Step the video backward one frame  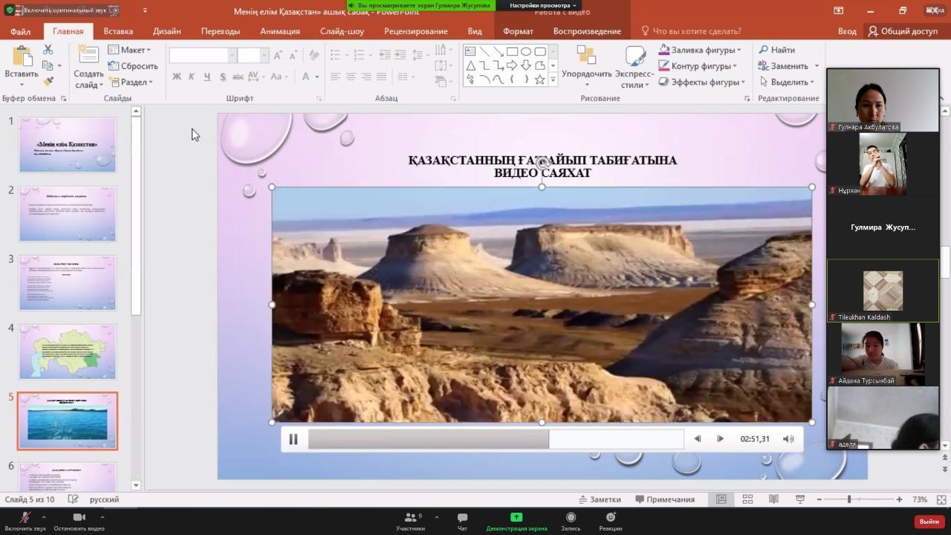[697, 439]
